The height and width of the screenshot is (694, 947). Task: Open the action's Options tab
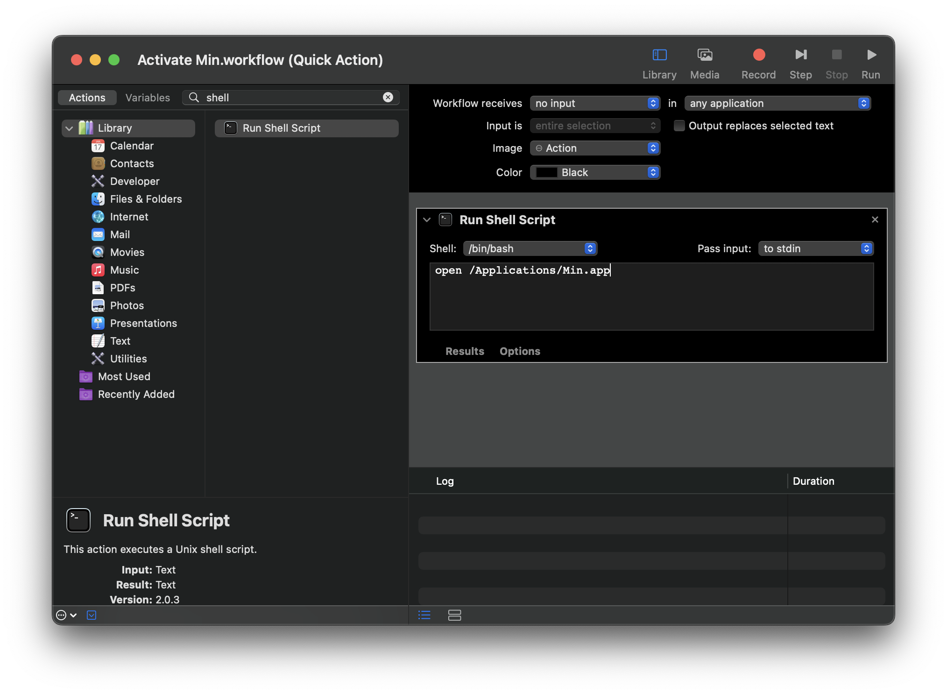click(x=519, y=351)
